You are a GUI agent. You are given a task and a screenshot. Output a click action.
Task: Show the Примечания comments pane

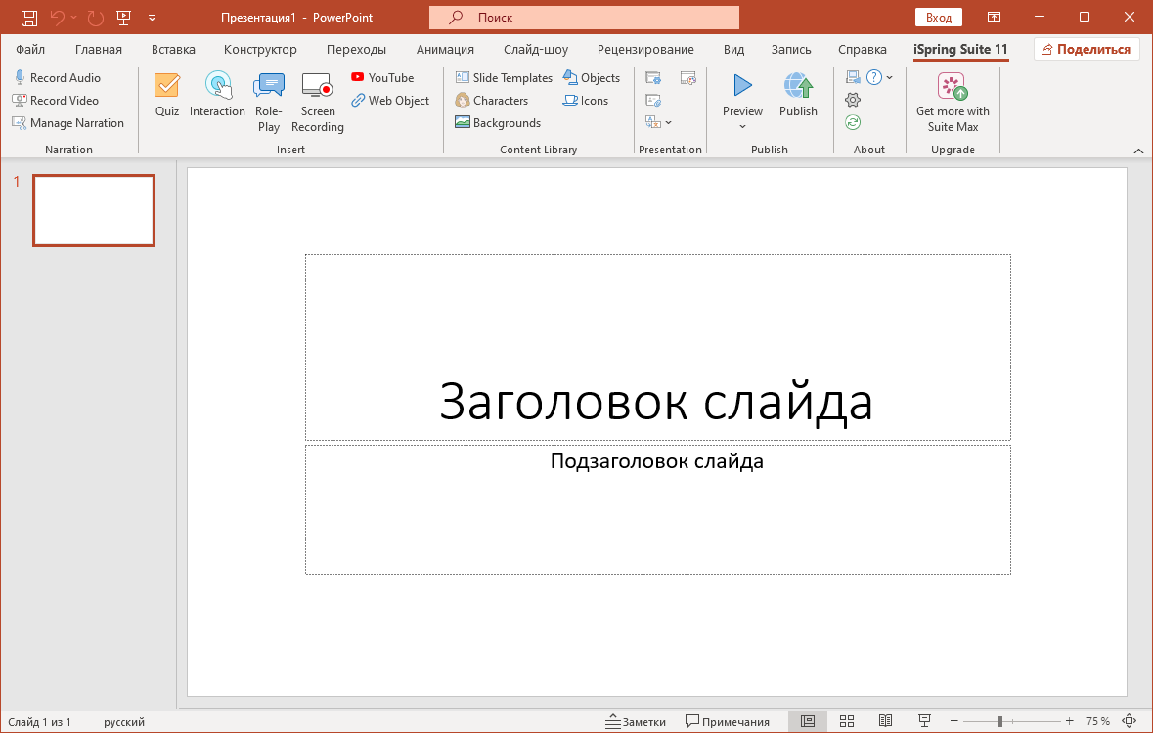(x=727, y=721)
